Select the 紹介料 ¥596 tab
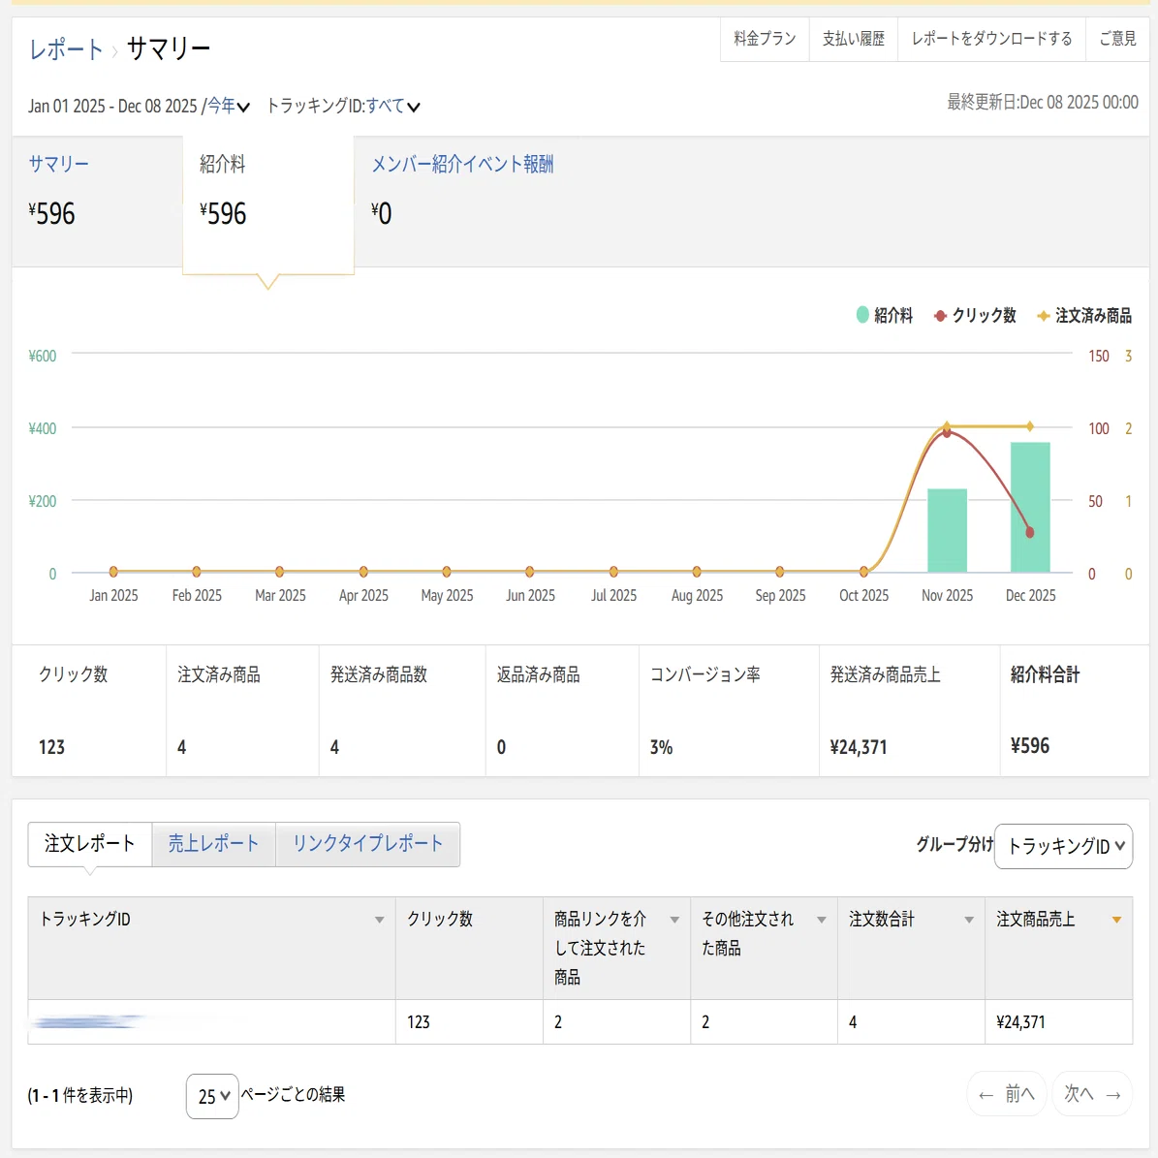Image resolution: width=1158 pixels, height=1158 pixels. coord(268,204)
